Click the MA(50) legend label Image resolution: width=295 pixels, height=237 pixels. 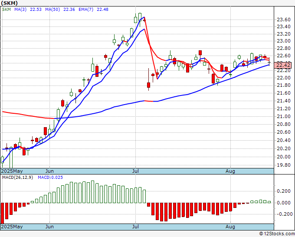coord(52,10)
